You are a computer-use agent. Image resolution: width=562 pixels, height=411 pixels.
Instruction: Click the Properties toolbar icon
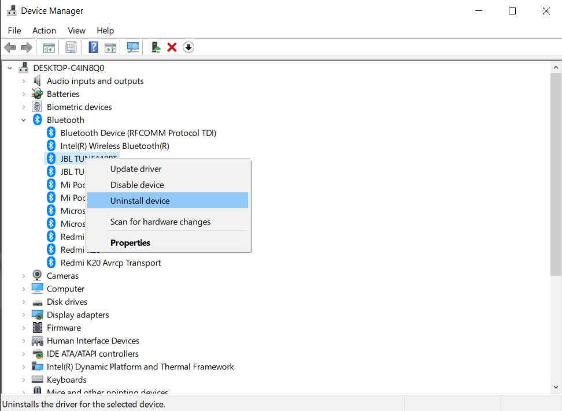tap(71, 47)
